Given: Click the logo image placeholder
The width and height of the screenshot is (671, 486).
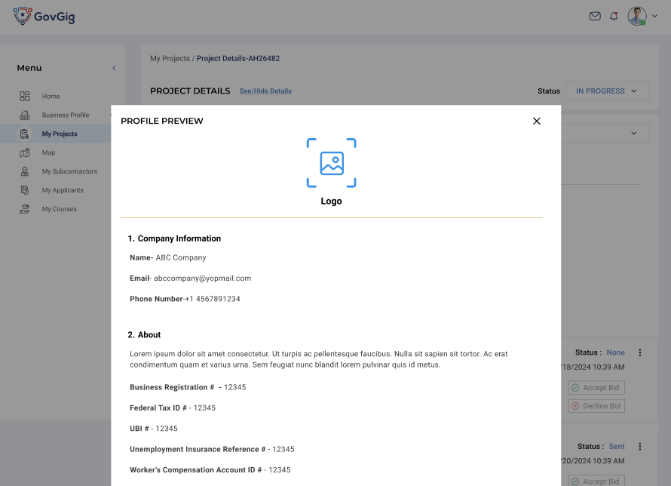Looking at the screenshot, I should (x=331, y=163).
